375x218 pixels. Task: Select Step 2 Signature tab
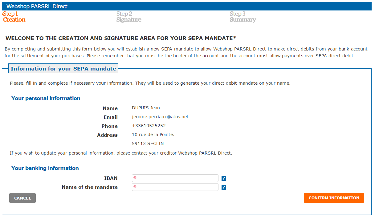(x=129, y=17)
